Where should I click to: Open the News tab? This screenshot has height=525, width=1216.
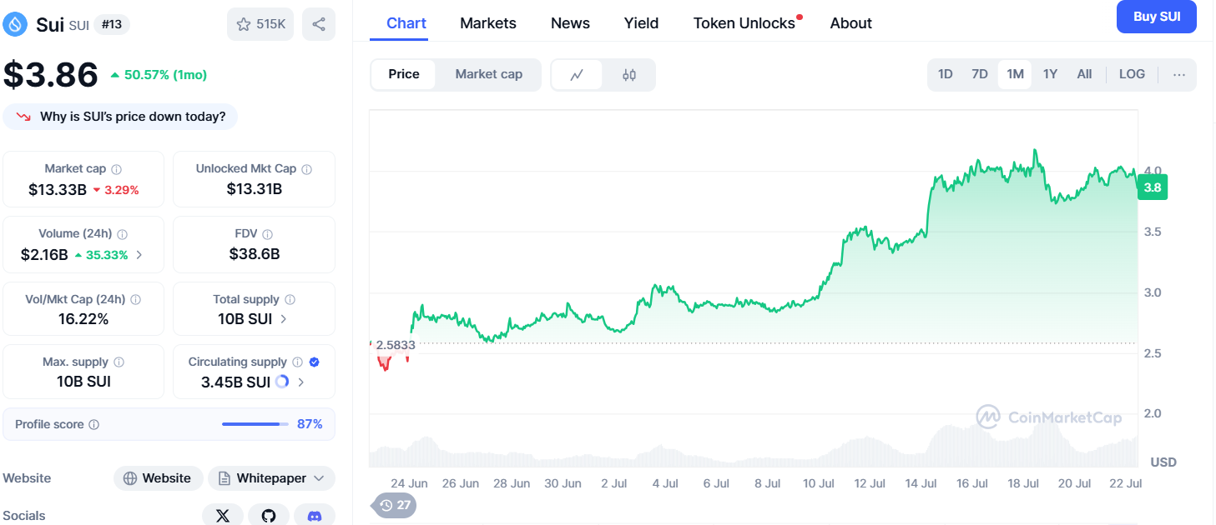(x=570, y=23)
